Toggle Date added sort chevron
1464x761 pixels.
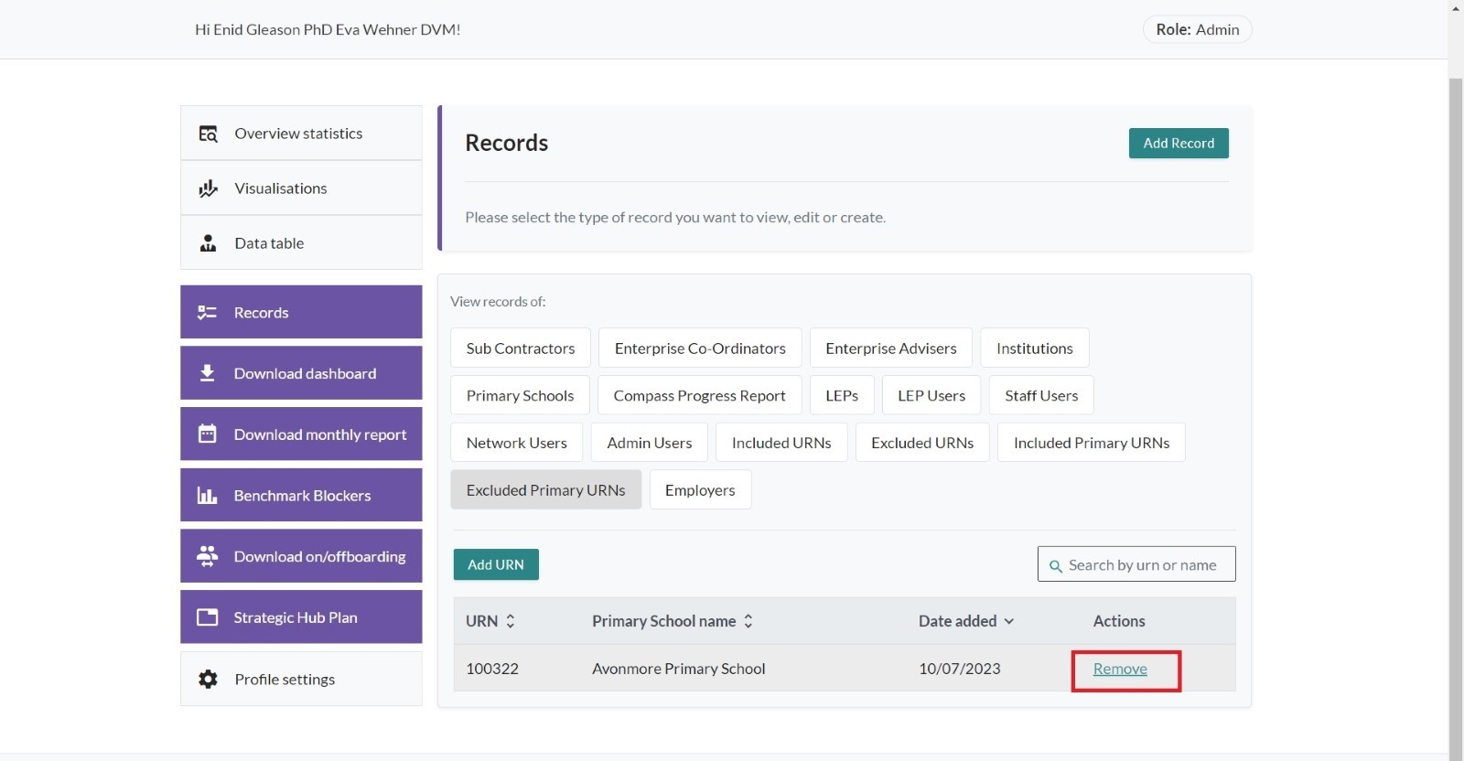[1008, 621]
